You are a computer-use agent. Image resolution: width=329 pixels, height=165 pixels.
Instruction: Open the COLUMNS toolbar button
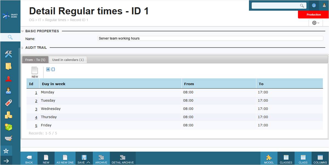tap(320, 158)
